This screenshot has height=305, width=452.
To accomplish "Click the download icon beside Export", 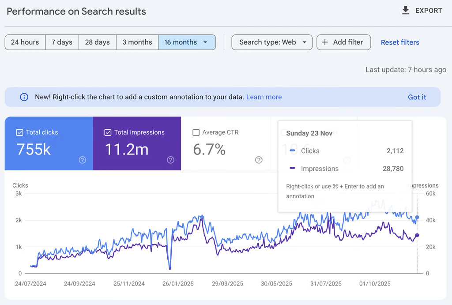I will [406, 11].
